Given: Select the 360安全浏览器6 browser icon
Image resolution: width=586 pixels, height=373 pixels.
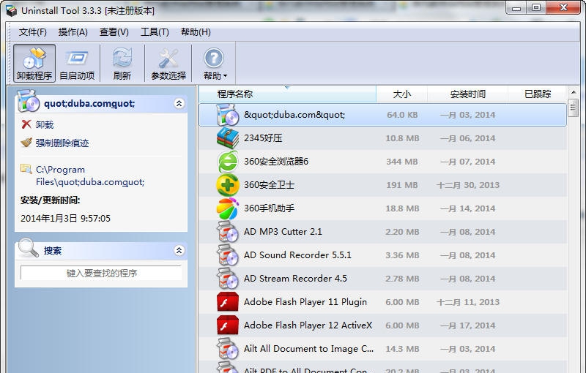Looking at the screenshot, I should [228, 162].
